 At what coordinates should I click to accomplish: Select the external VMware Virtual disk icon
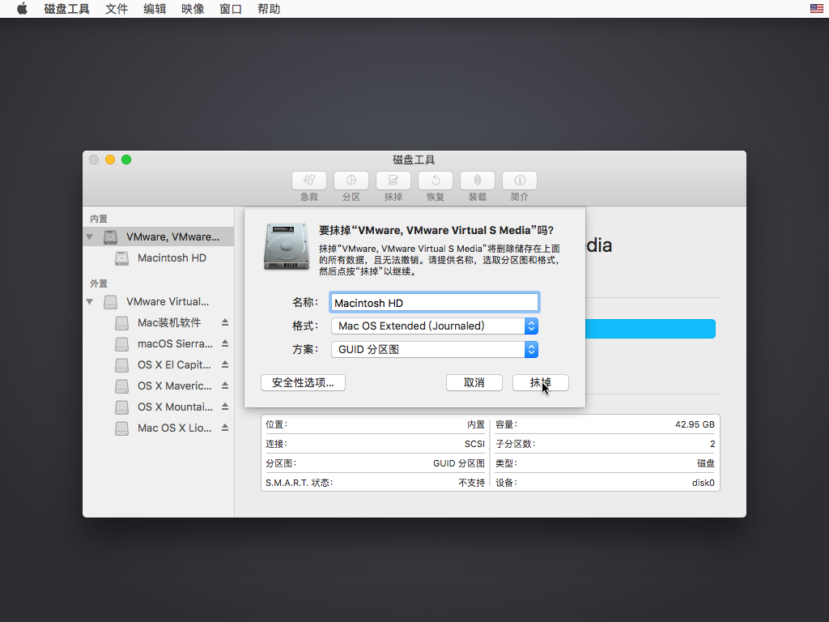[x=110, y=302]
